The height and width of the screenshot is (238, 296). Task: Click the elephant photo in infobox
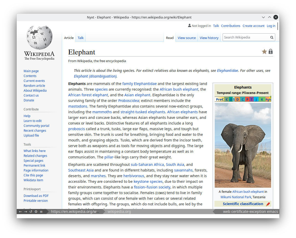[x=243, y=145]
